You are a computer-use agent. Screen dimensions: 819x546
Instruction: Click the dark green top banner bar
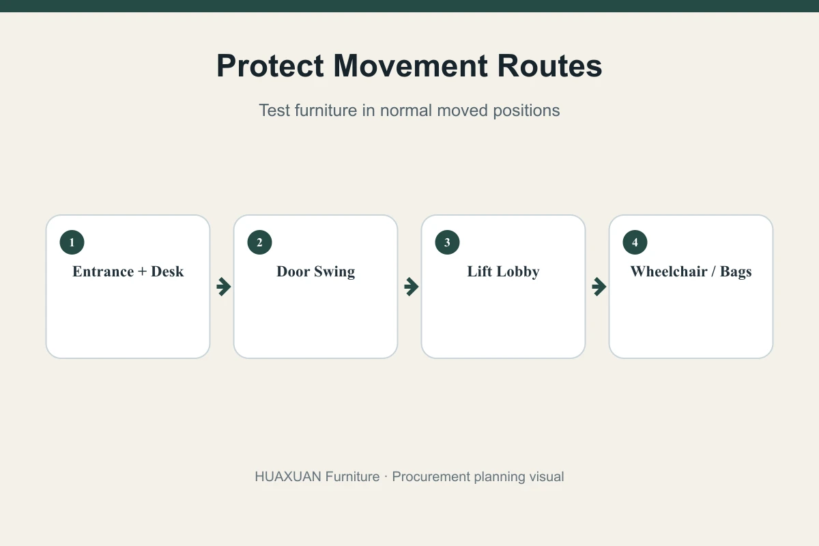click(409, 6)
